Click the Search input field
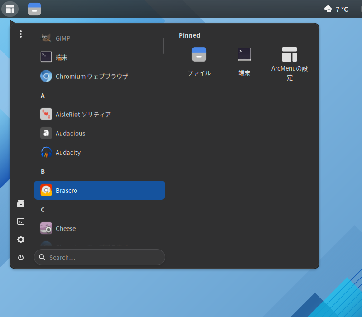 (x=99, y=257)
